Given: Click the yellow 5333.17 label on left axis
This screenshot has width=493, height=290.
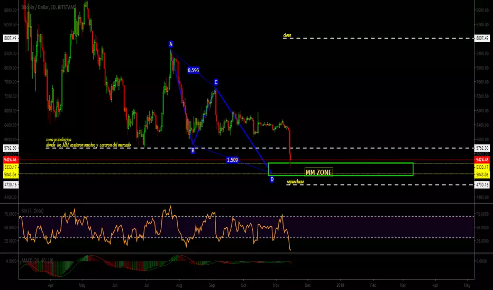Looking at the screenshot, I should click(11, 167).
